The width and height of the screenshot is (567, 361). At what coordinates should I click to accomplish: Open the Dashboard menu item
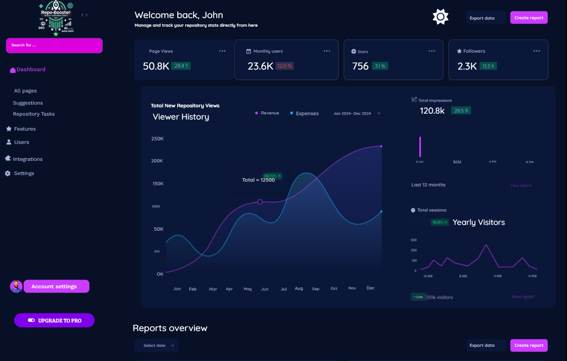[x=28, y=70]
